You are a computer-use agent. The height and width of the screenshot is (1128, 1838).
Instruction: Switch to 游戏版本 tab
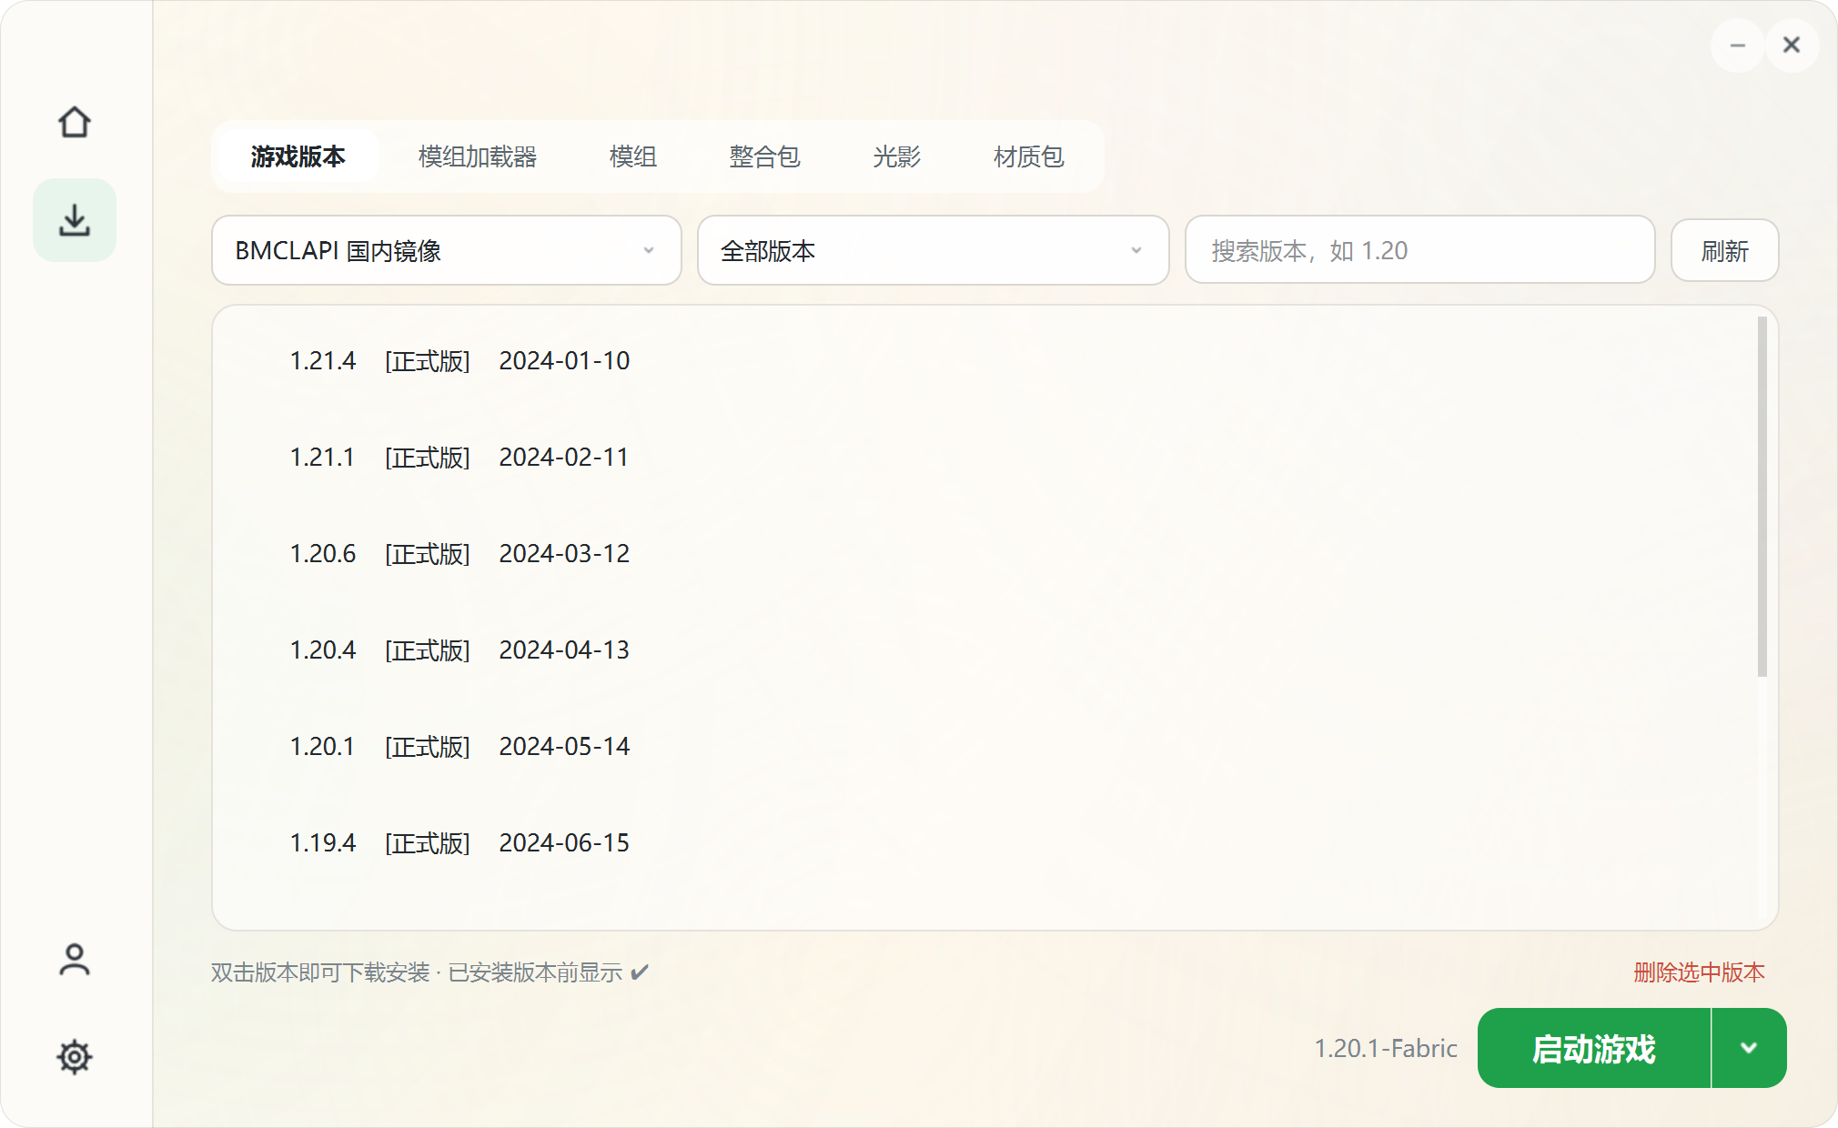click(298, 156)
